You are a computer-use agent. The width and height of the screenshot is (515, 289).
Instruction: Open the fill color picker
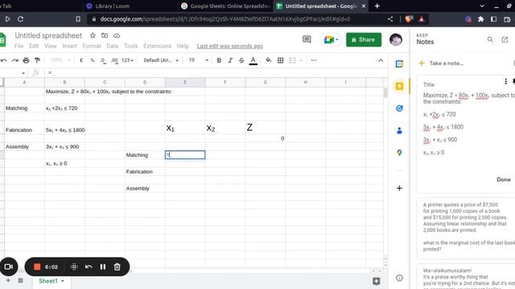pyautogui.click(x=268, y=60)
